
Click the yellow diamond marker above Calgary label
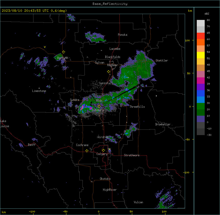click(103, 150)
